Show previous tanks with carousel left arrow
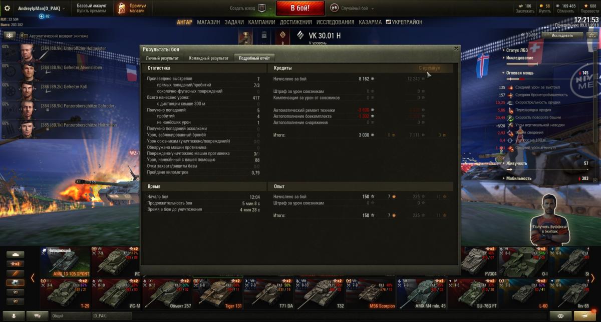This screenshot has width=601, height=322. 33,277
